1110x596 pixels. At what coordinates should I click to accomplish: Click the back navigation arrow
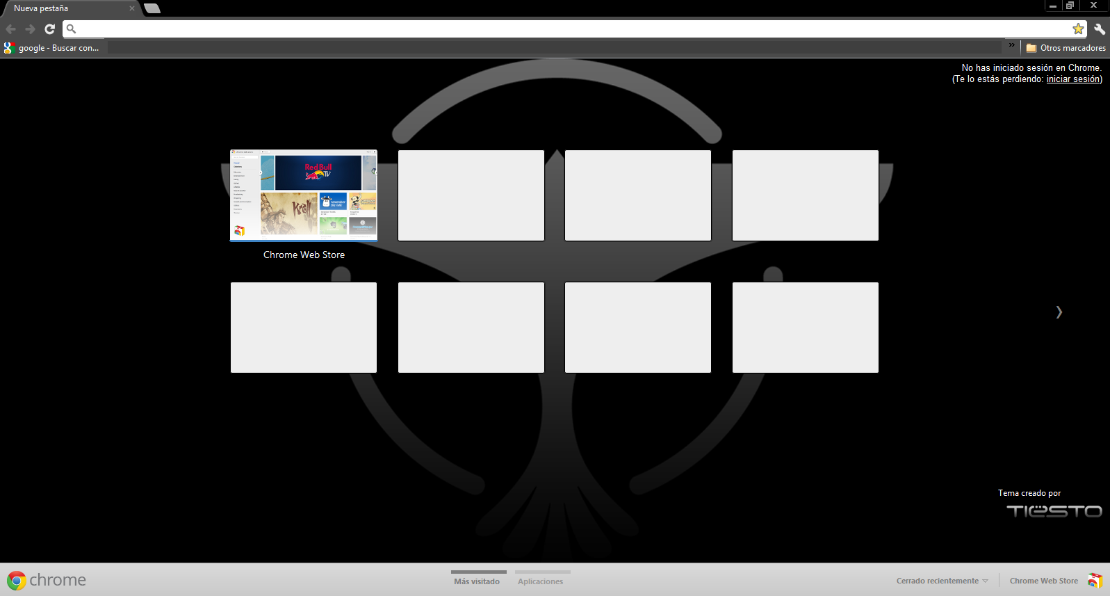click(10, 29)
